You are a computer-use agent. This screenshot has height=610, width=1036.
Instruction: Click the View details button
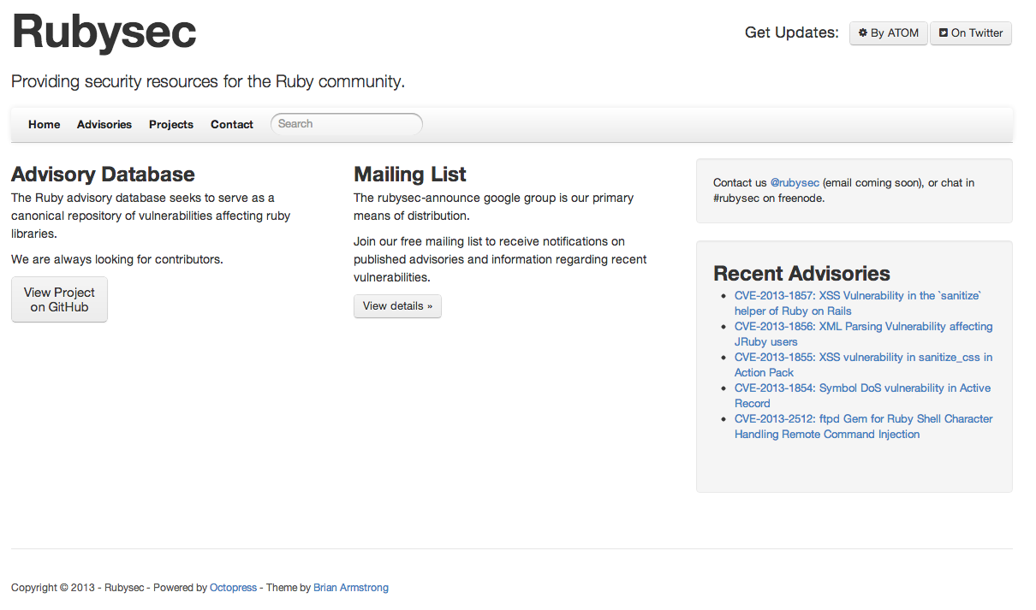point(397,306)
